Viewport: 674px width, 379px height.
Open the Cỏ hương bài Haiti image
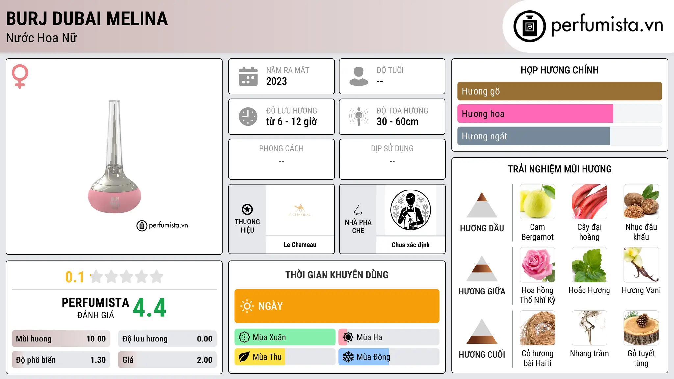[x=537, y=328]
